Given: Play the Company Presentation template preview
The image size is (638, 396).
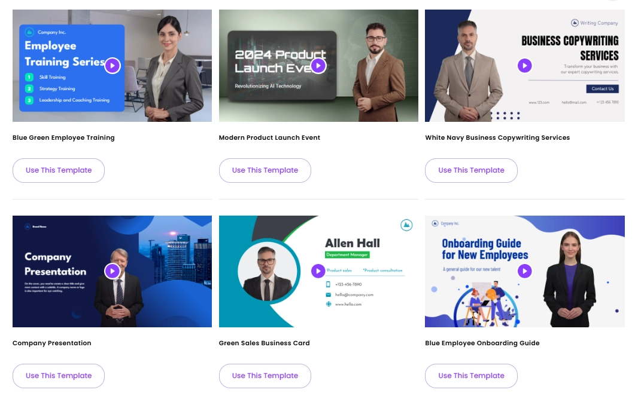Looking at the screenshot, I should (x=113, y=271).
